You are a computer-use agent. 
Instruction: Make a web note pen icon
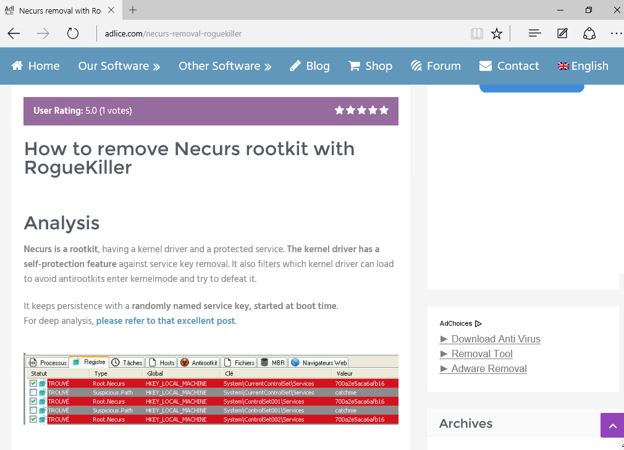[x=562, y=33]
